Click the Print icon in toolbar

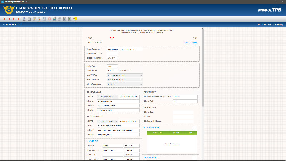point(54,19)
